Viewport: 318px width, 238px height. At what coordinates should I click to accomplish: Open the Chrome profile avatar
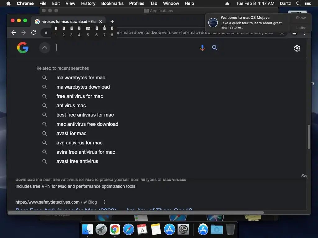pos(294,33)
